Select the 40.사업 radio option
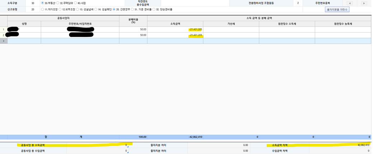This screenshot has height=154, width=373. [x=76, y=3]
